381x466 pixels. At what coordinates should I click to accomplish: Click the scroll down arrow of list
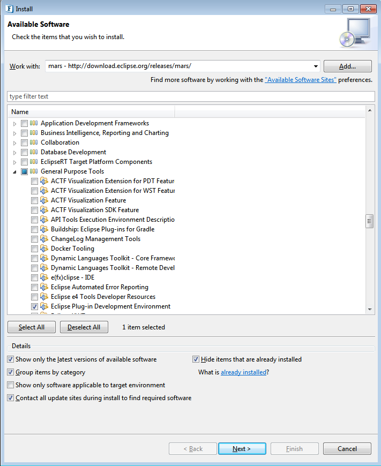[370, 310]
